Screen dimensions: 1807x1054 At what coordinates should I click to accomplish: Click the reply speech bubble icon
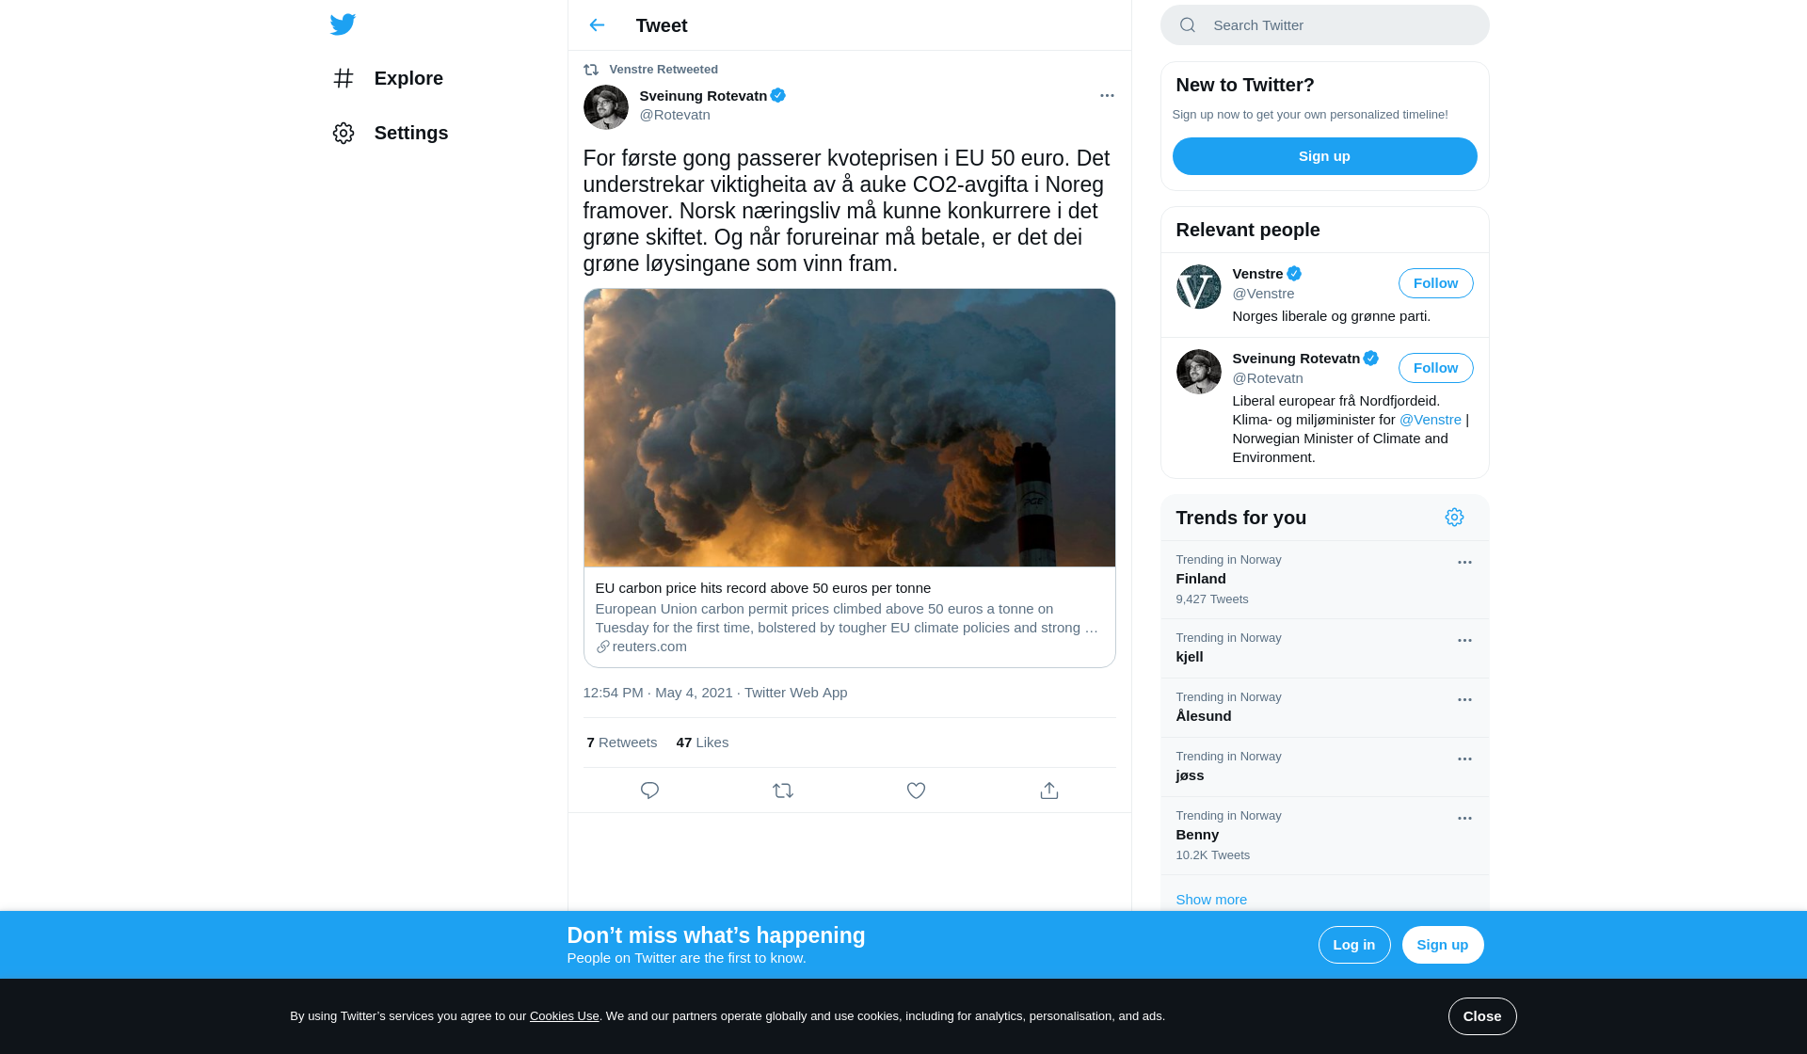[649, 790]
